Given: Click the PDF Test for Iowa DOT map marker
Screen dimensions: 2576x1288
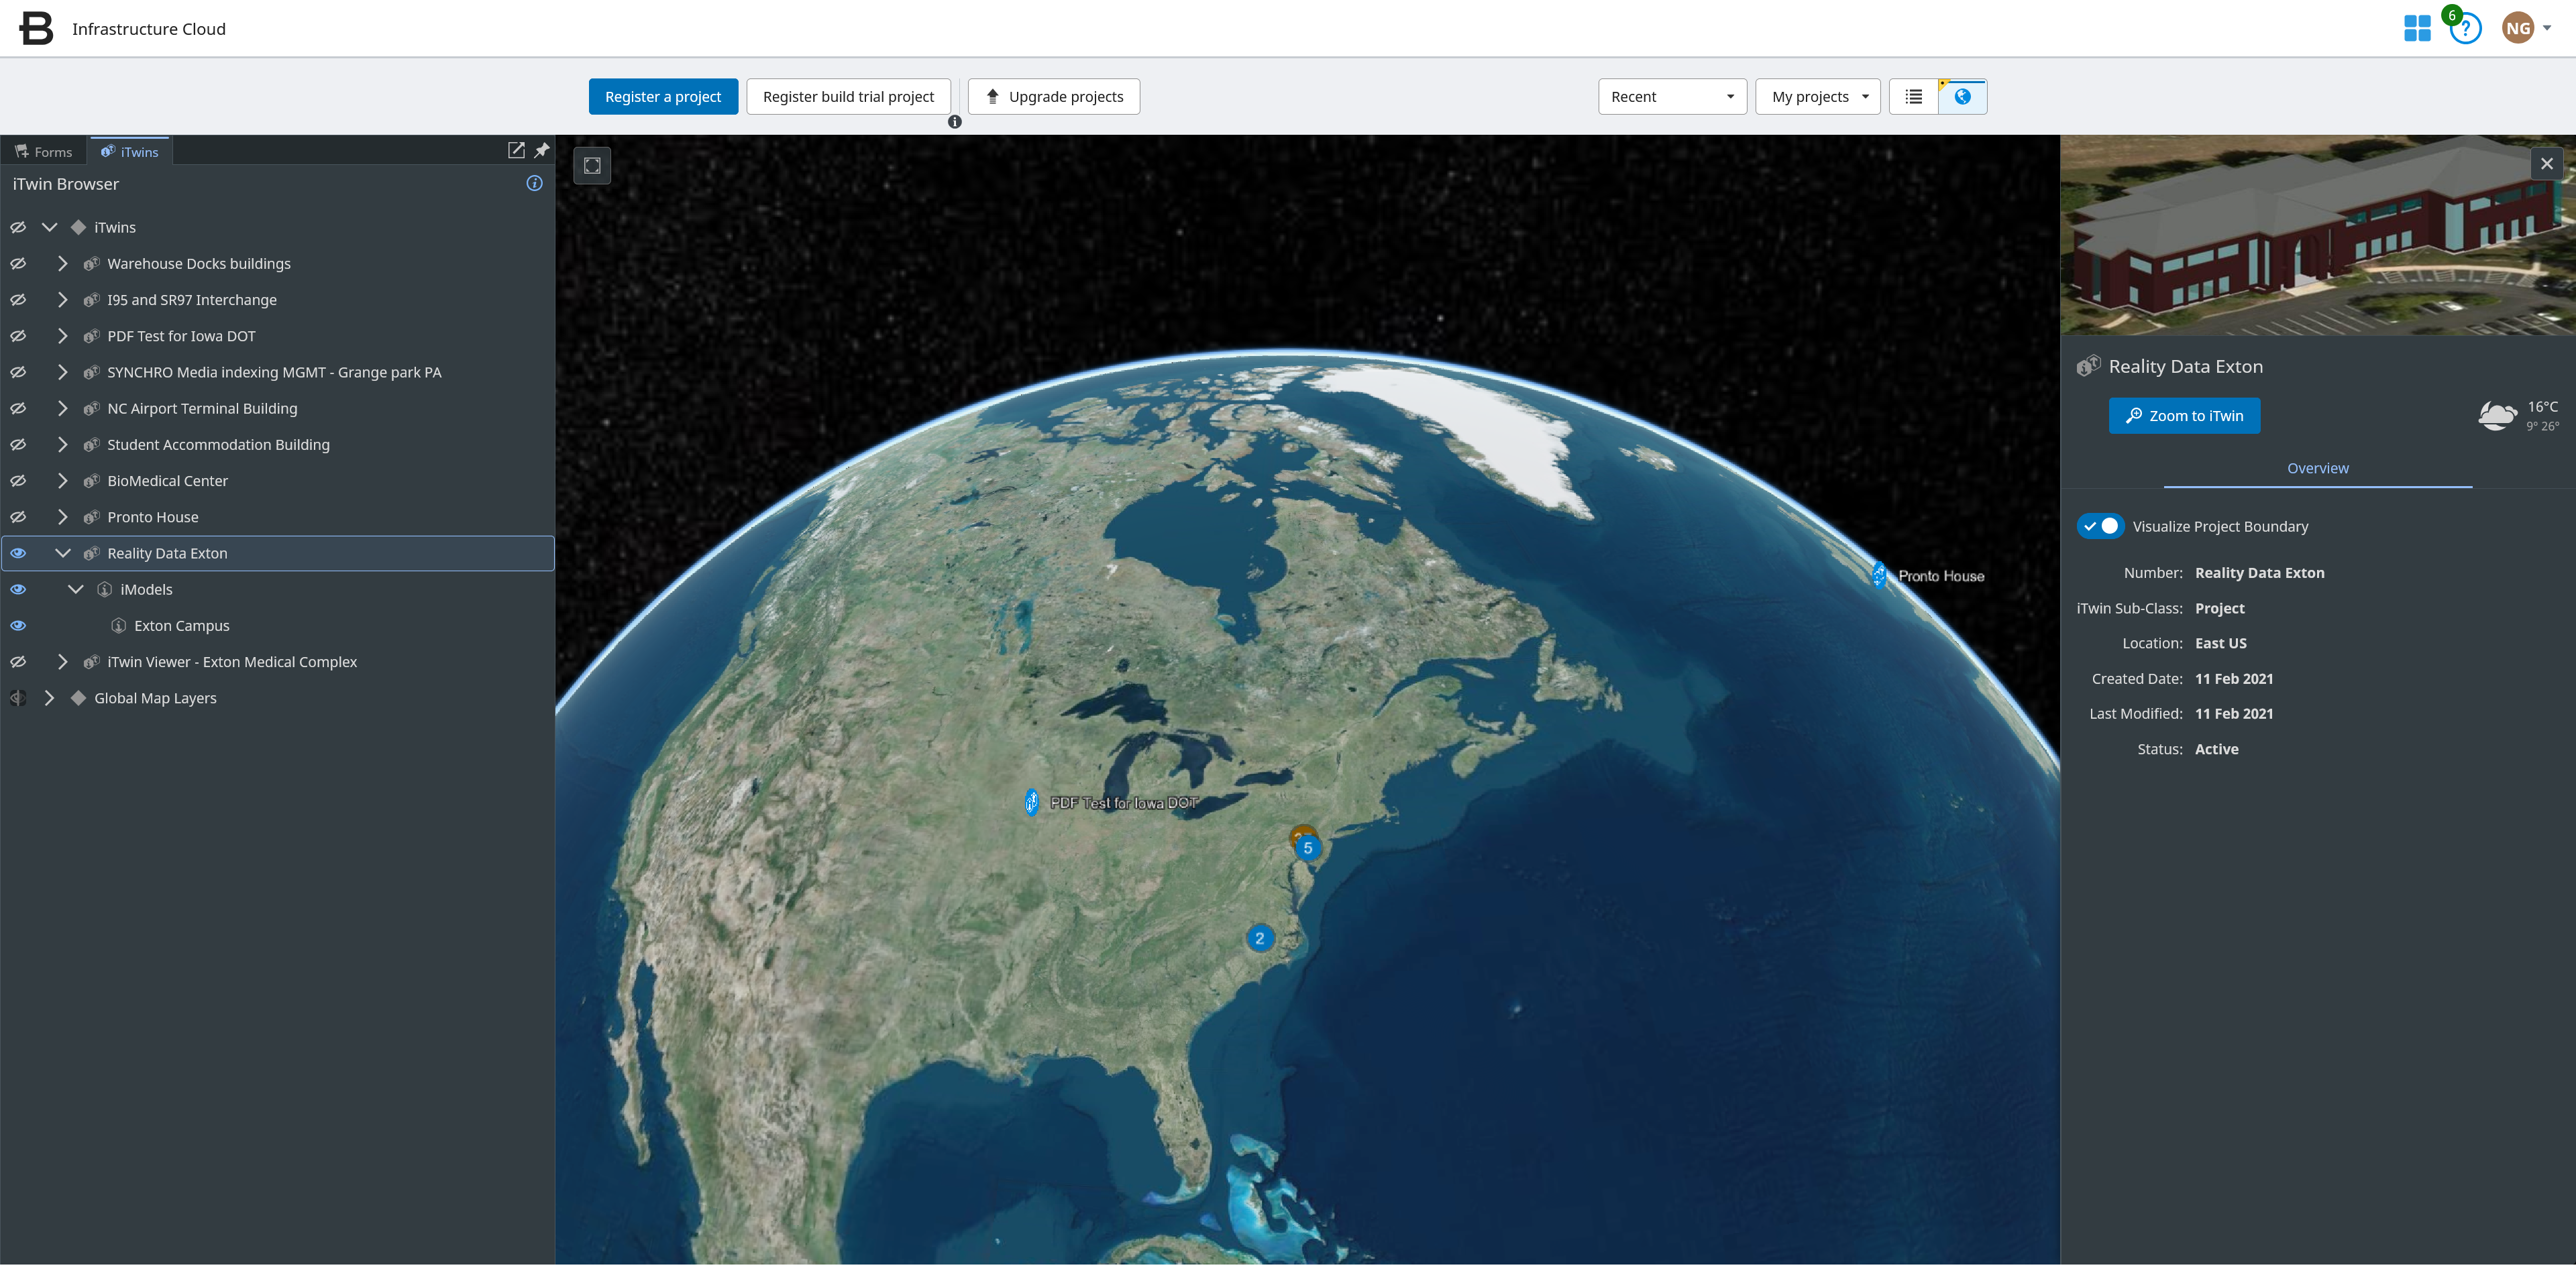Looking at the screenshot, I should click(1031, 801).
